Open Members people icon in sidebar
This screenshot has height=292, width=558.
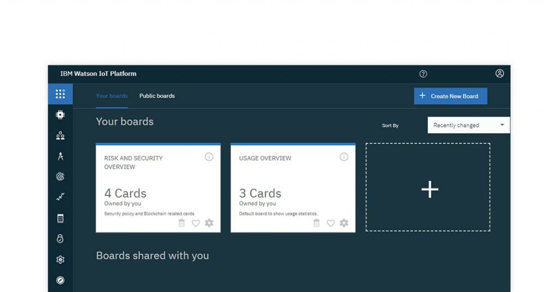point(60,136)
